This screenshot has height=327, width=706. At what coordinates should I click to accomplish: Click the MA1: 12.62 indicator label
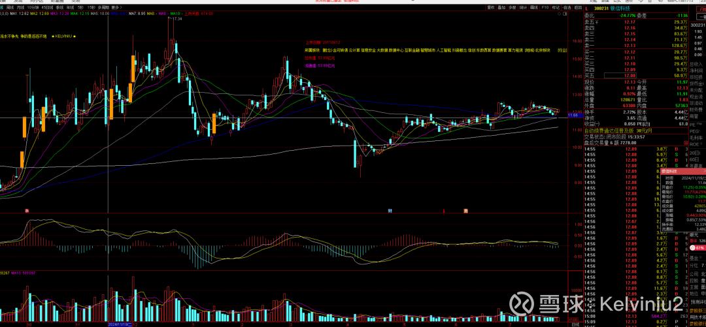point(20,14)
